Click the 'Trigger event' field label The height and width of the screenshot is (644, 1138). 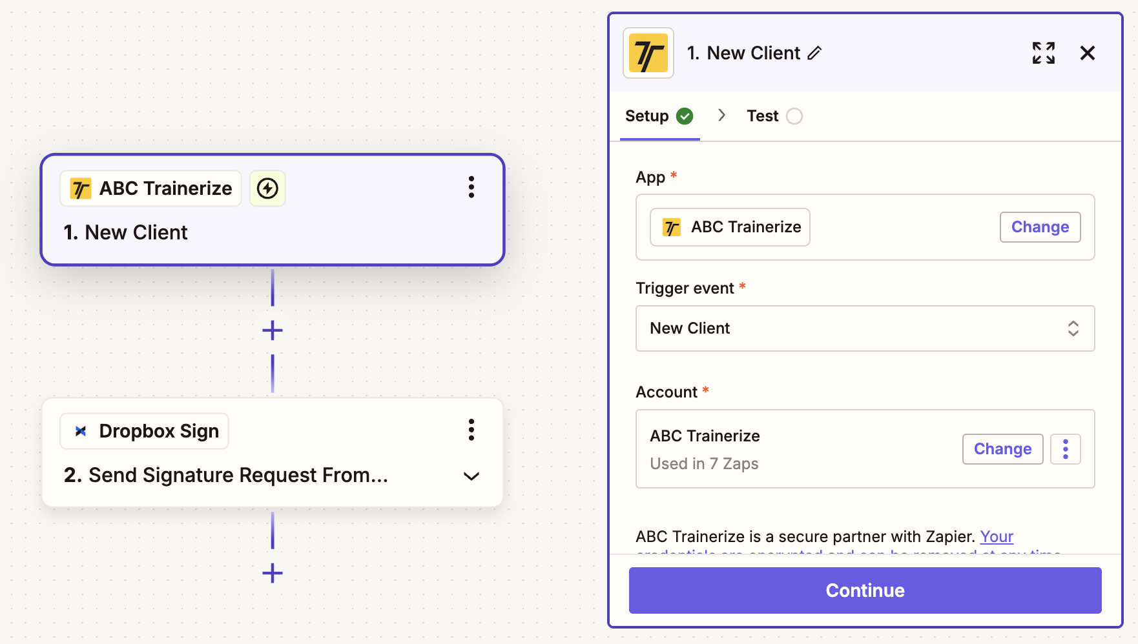coord(685,288)
